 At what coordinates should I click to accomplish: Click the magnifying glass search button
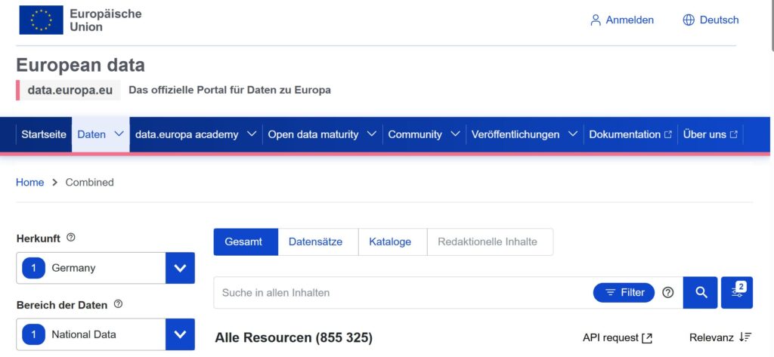700,292
